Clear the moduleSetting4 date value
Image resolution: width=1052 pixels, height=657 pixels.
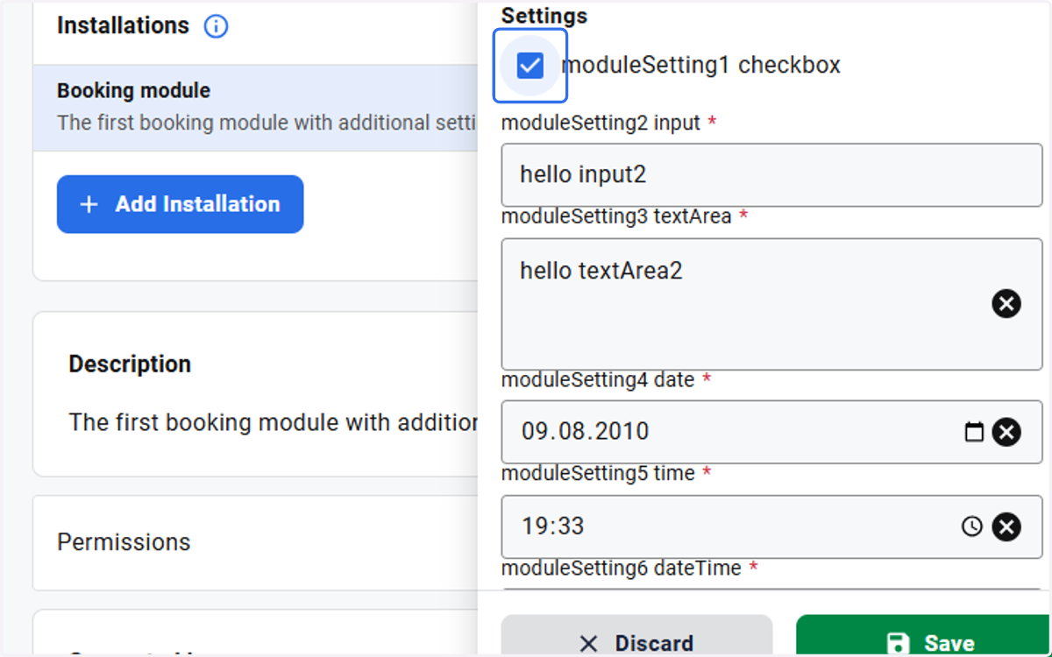point(1006,432)
